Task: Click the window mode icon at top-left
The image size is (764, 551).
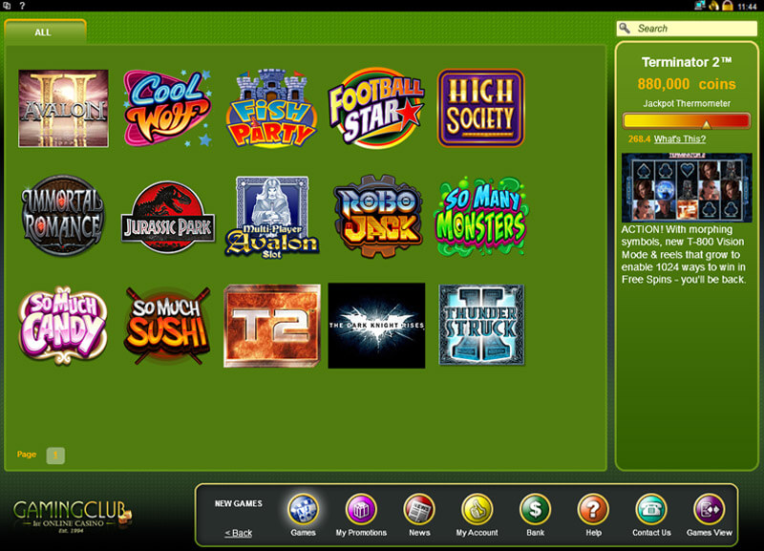Action: coord(7,6)
